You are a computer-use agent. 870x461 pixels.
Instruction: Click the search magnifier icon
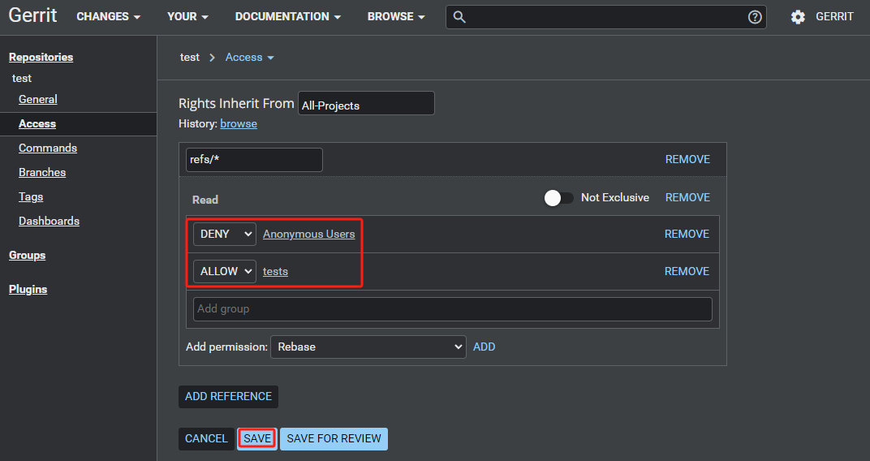click(459, 17)
